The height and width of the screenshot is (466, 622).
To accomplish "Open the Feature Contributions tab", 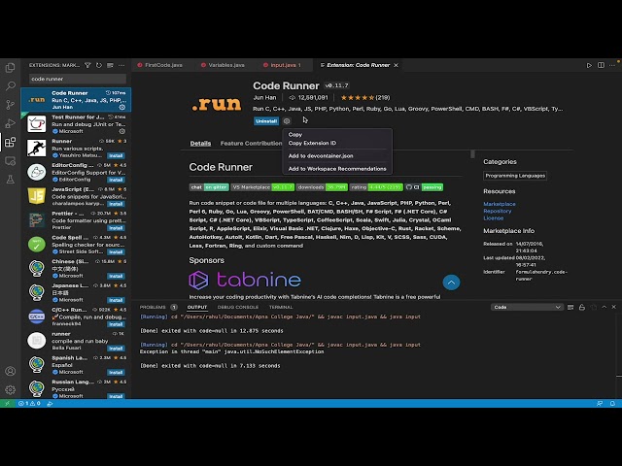I will click(251, 144).
